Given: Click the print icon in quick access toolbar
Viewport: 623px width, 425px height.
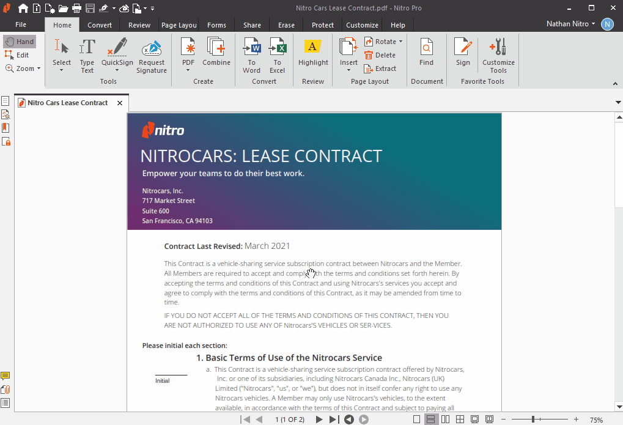Looking at the screenshot, I should (x=76, y=9).
